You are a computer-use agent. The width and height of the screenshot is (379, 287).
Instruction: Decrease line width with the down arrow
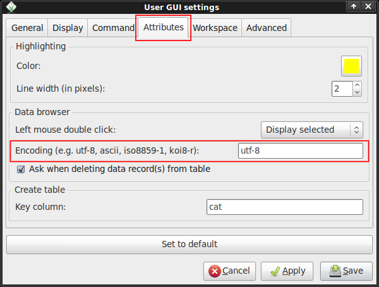pos(357,92)
